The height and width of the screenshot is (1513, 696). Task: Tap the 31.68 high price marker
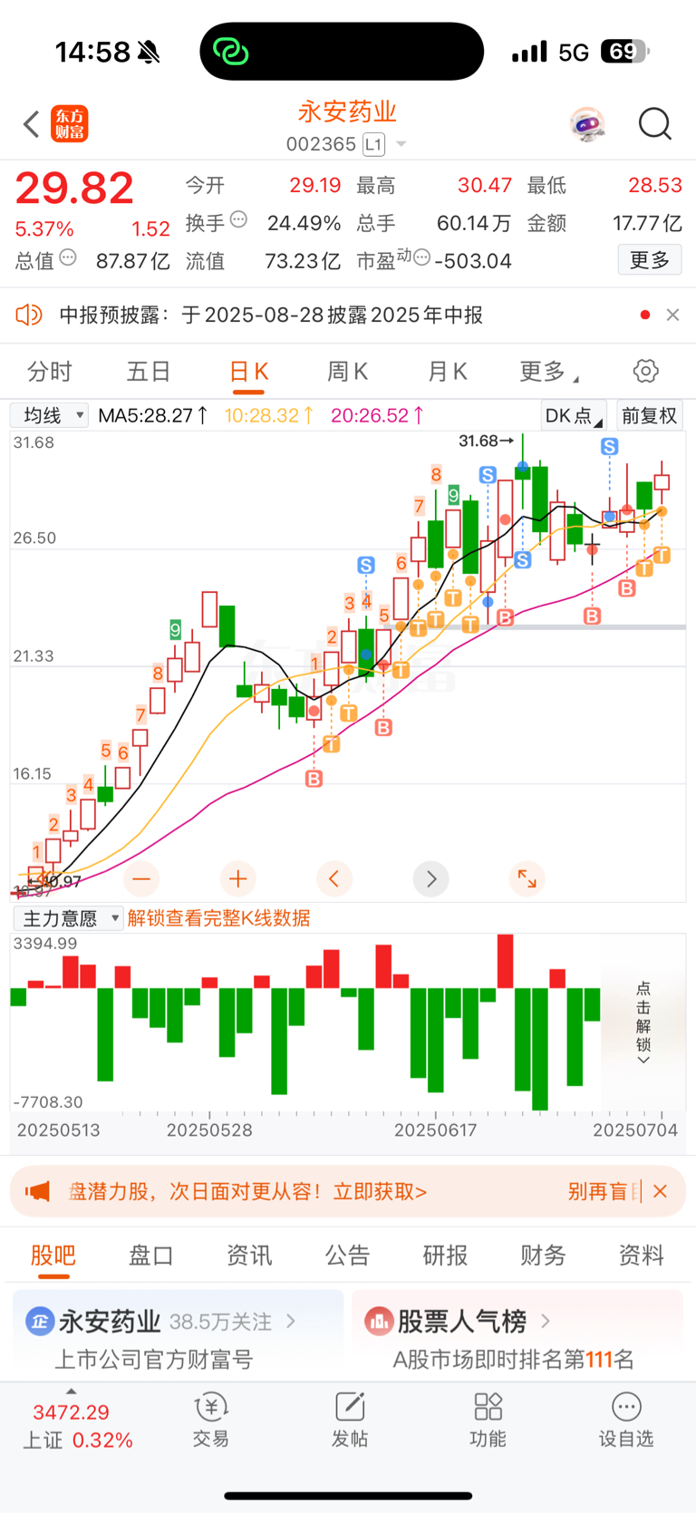[x=487, y=441]
